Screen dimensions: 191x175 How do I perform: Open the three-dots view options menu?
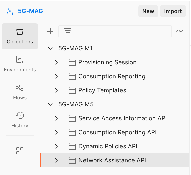[x=180, y=31]
